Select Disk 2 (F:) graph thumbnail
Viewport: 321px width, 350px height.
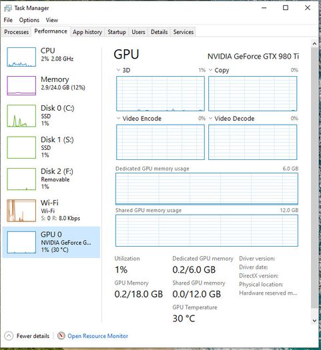21,179
